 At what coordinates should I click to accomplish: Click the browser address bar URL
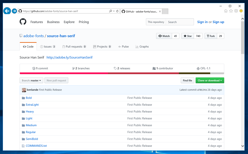tap(50, 11)
